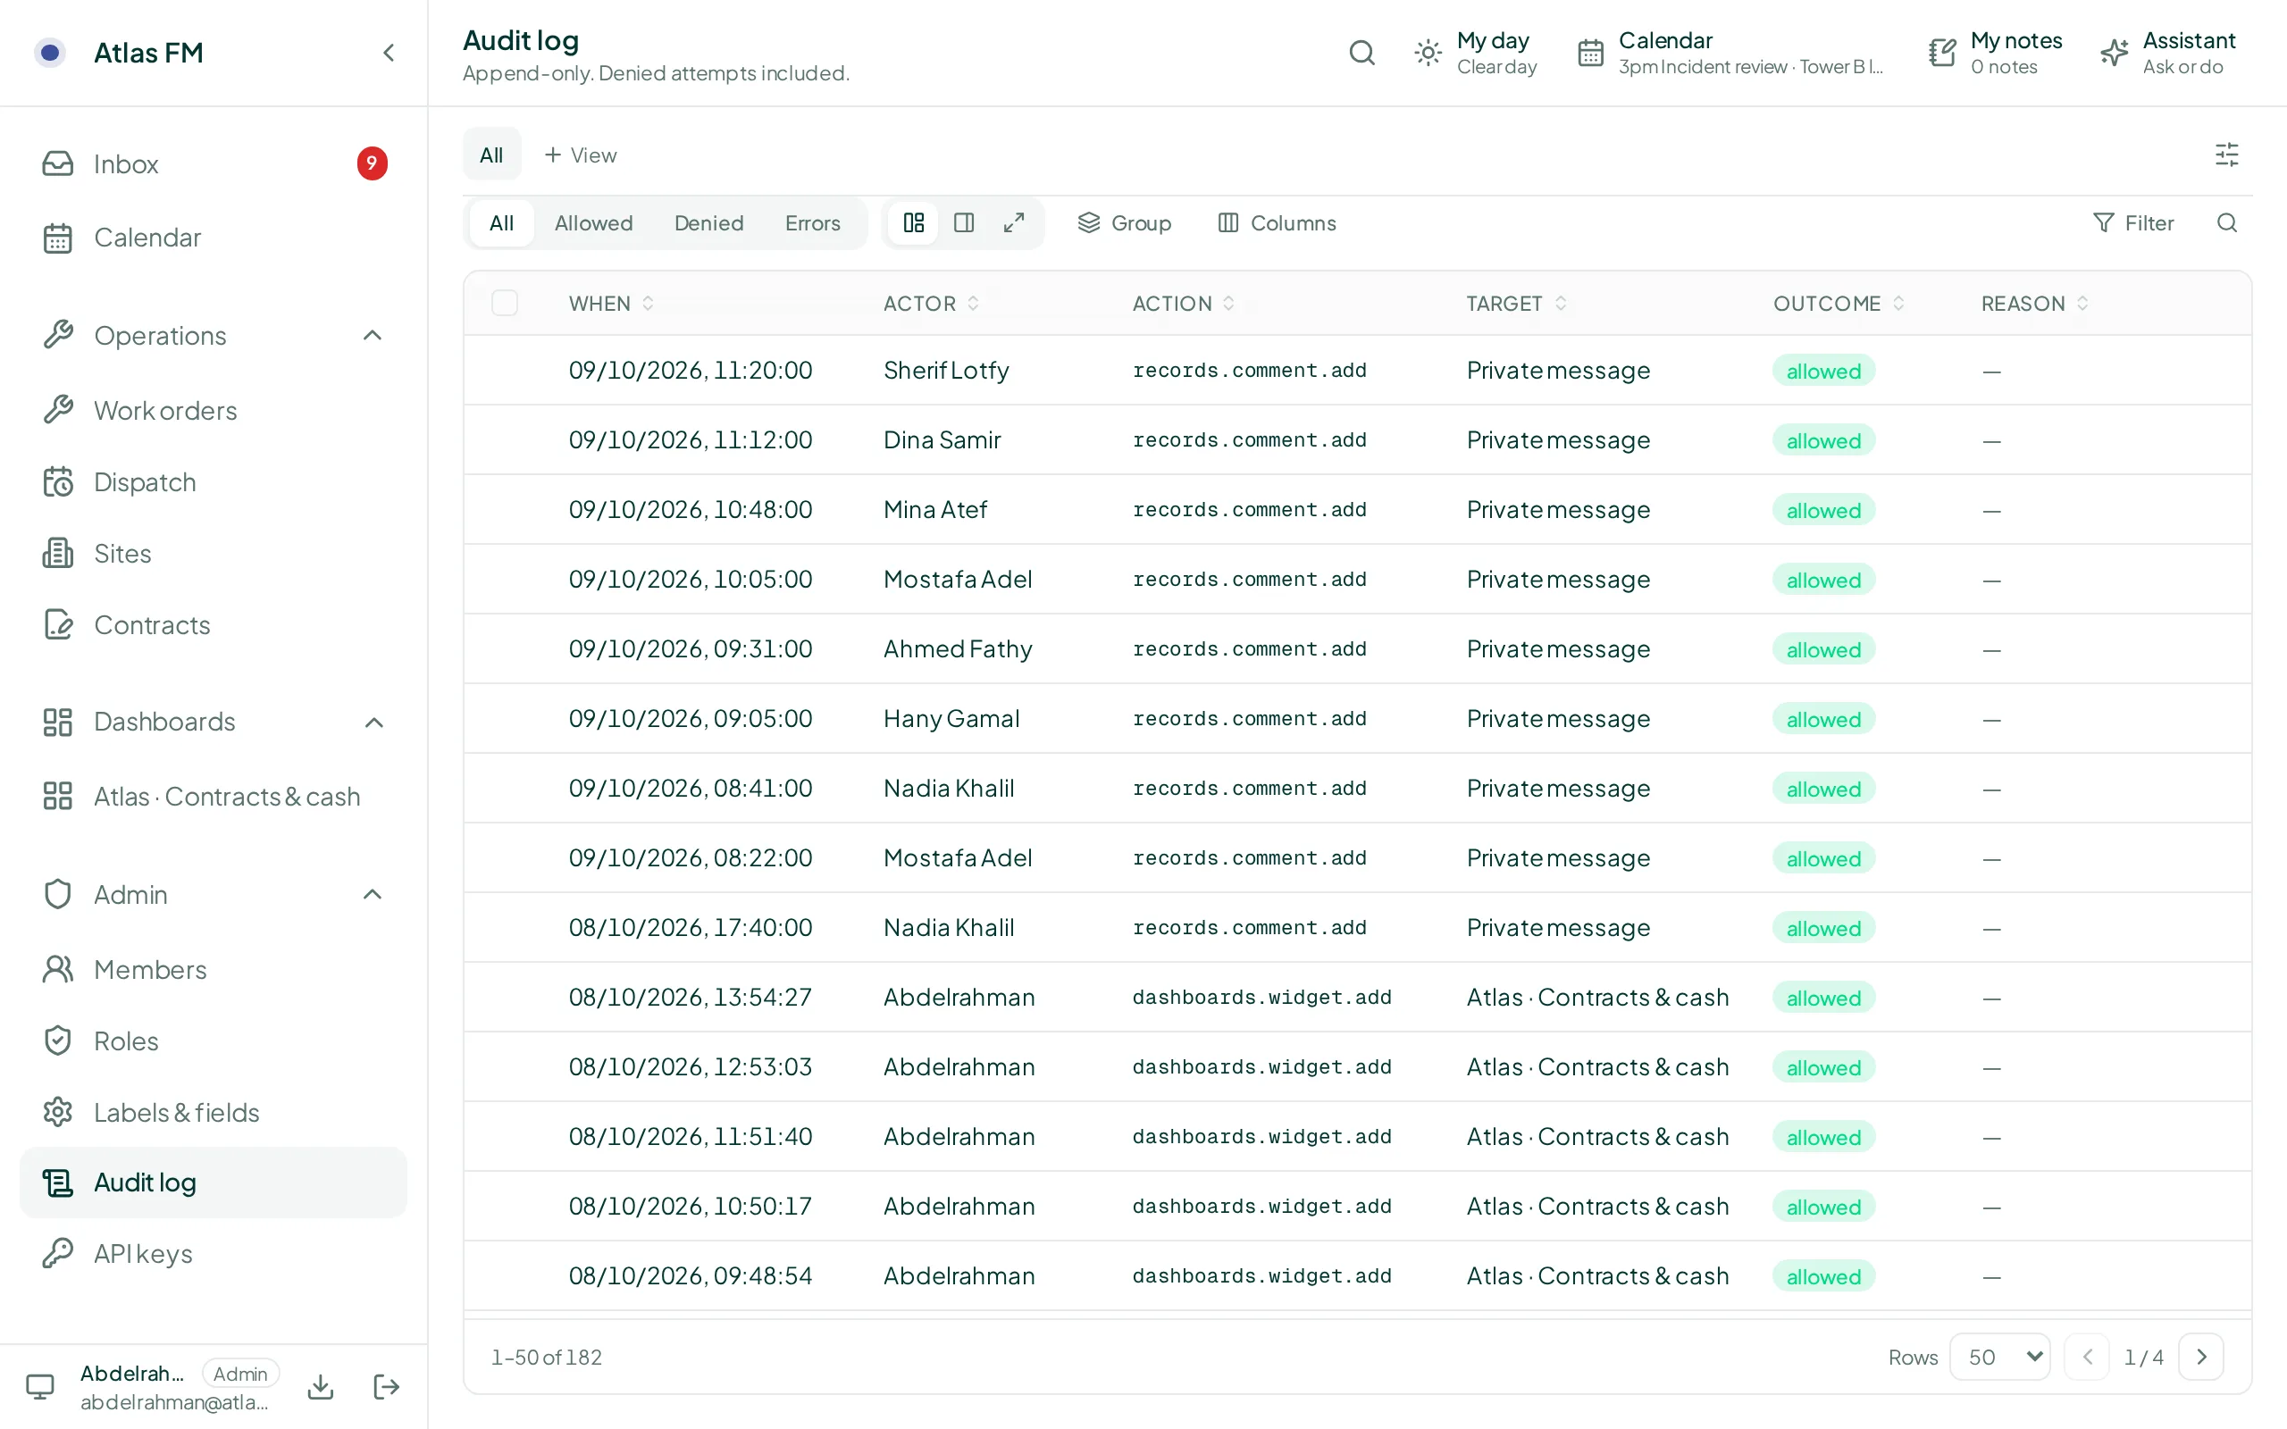Open Inbox in the sidebar
The image size is (2287, 1429).
214,163
